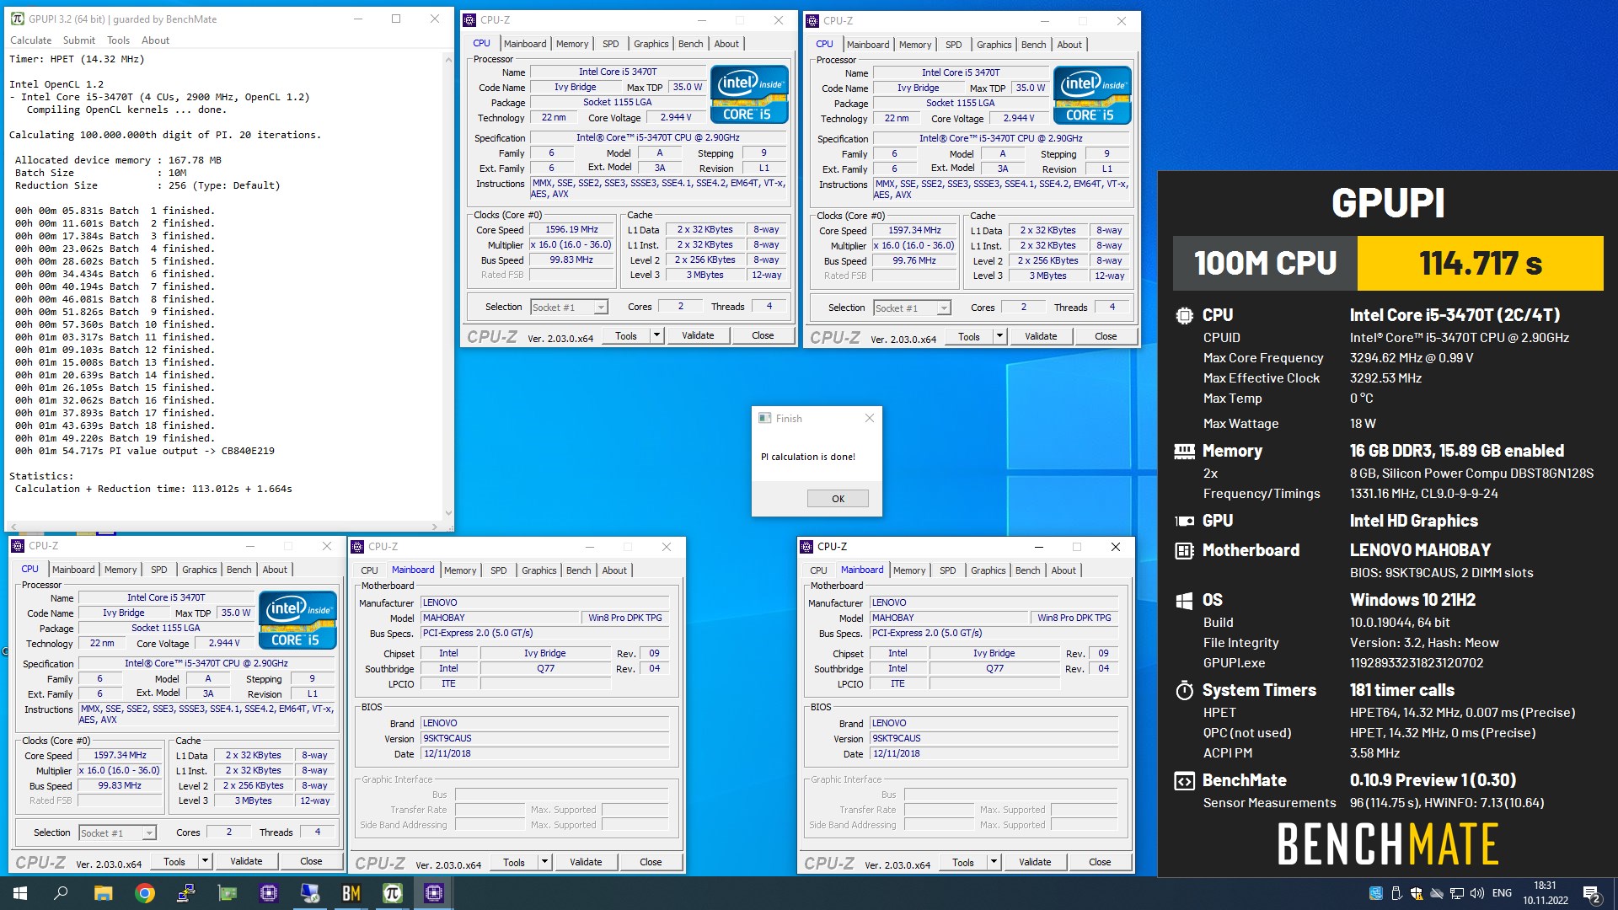1618x910 pixels.
Task: Click the first purple CPU-Z taskbar icon
Action: (269, 893)
